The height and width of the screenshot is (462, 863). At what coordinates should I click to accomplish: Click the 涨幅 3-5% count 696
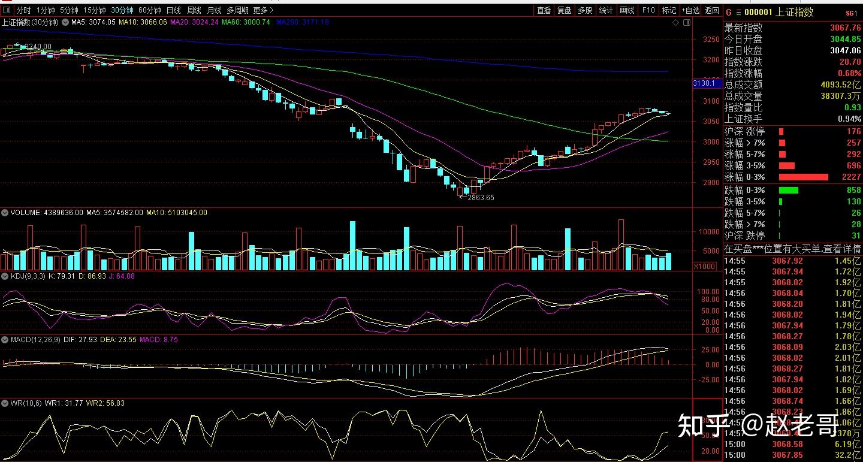853,165
